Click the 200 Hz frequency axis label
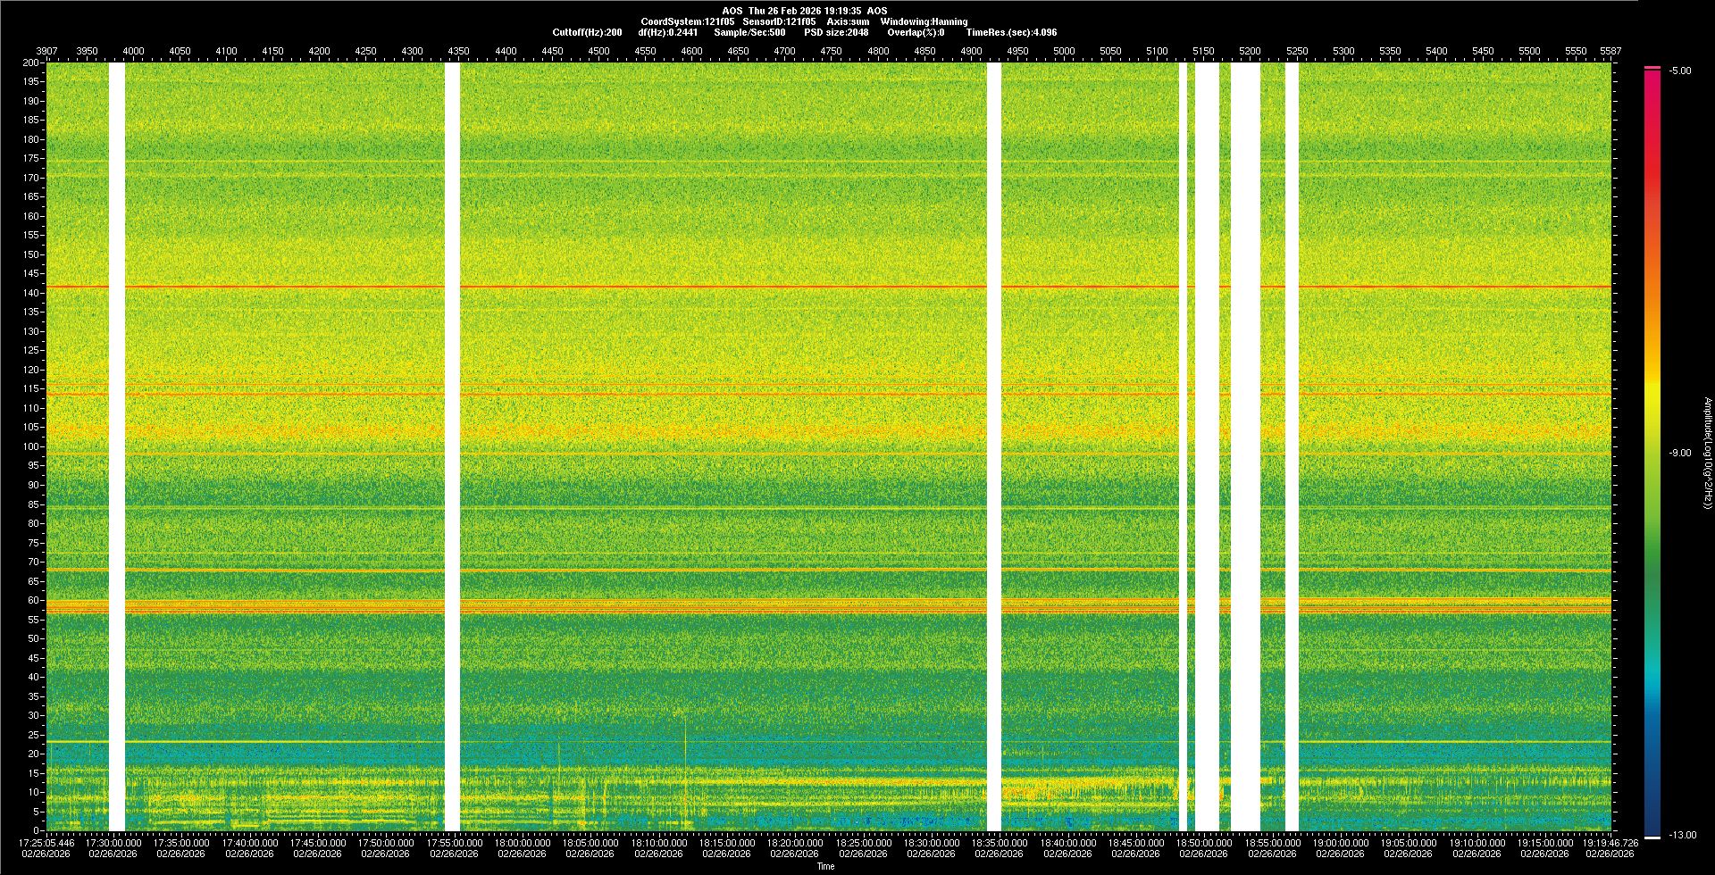1715x875 pixels. pyautogui.click(x=30, y=62)
